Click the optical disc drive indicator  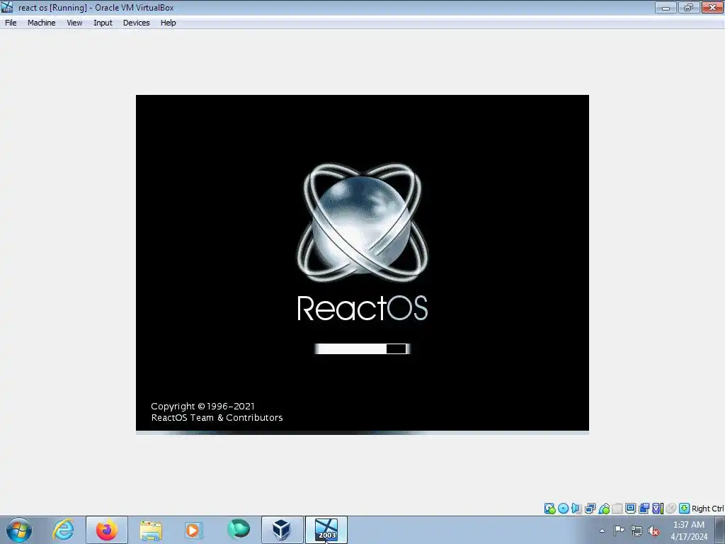563,509
